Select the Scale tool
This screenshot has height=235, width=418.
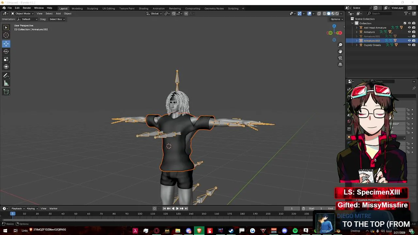click(x=6, y=59)
